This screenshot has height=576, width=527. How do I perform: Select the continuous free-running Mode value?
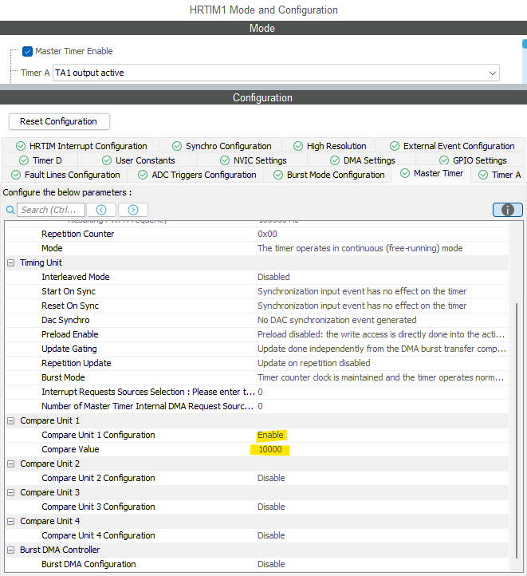[x=360, y=248]
